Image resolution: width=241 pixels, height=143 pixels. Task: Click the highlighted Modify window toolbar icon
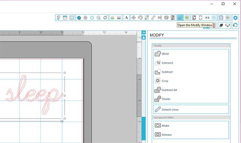coord(180,18)
